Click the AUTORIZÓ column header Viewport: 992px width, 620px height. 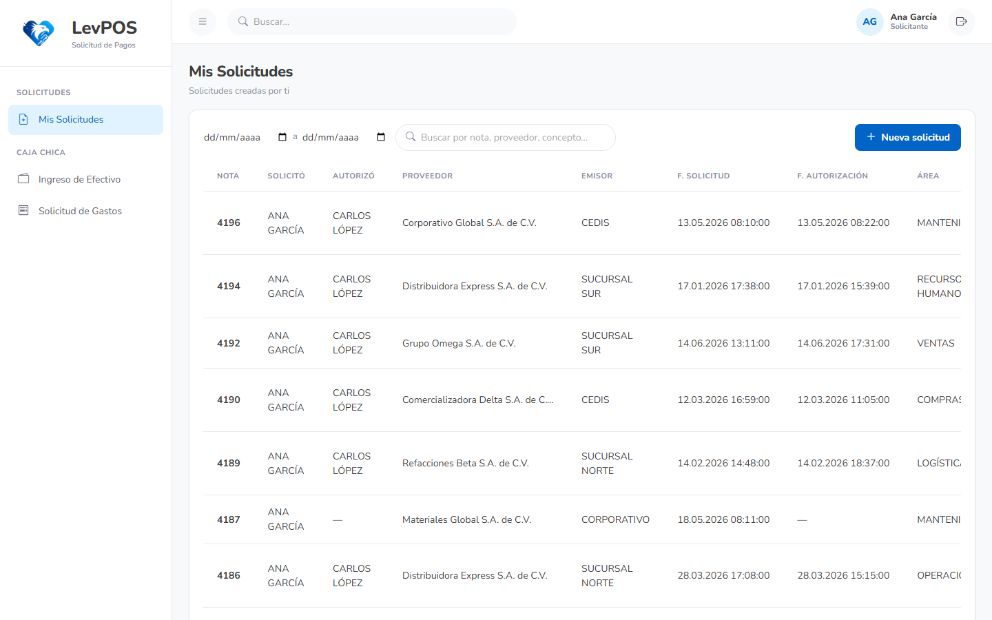pos(353,176)
